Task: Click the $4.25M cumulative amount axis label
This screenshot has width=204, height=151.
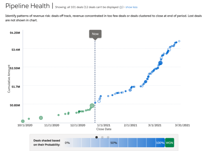Action: 16,33
